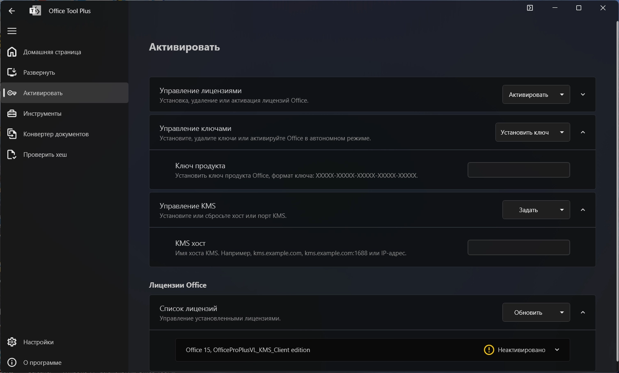The width and height of the screenshot is (619, 373).
Task: Click the Проверить хеш file icon
Action: pyautogui.click(x=12, y=155)
